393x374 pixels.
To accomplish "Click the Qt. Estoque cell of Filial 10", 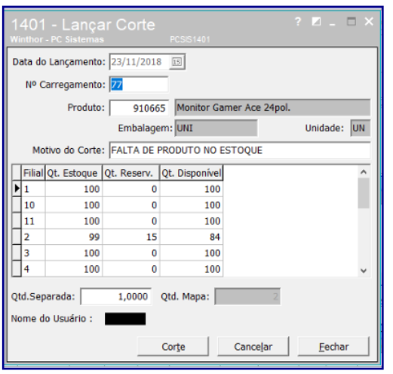I will point(74,205).
